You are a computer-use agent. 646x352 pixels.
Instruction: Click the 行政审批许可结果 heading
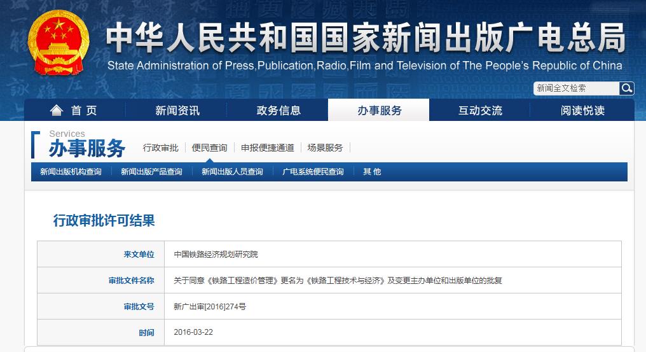tap(104, 220)
